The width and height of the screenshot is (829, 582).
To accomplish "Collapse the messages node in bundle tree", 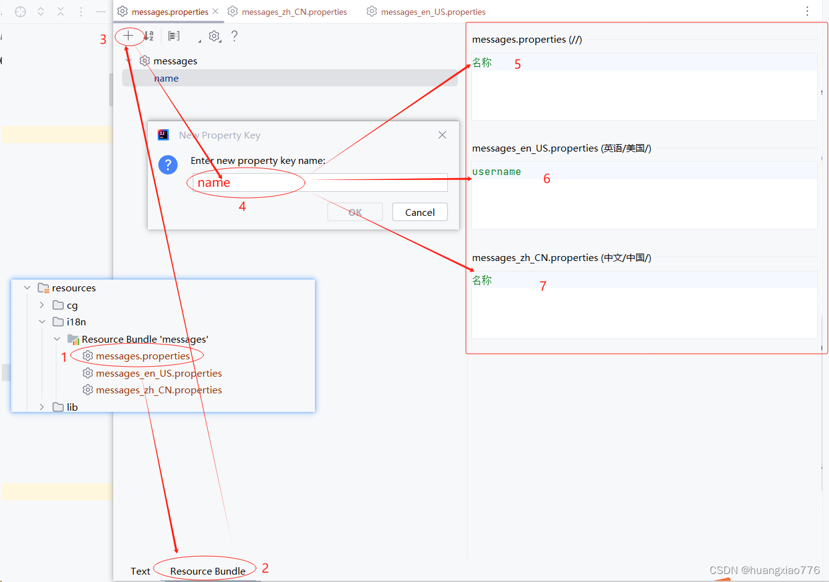I will pyautogui.click(x=129, y=61).
